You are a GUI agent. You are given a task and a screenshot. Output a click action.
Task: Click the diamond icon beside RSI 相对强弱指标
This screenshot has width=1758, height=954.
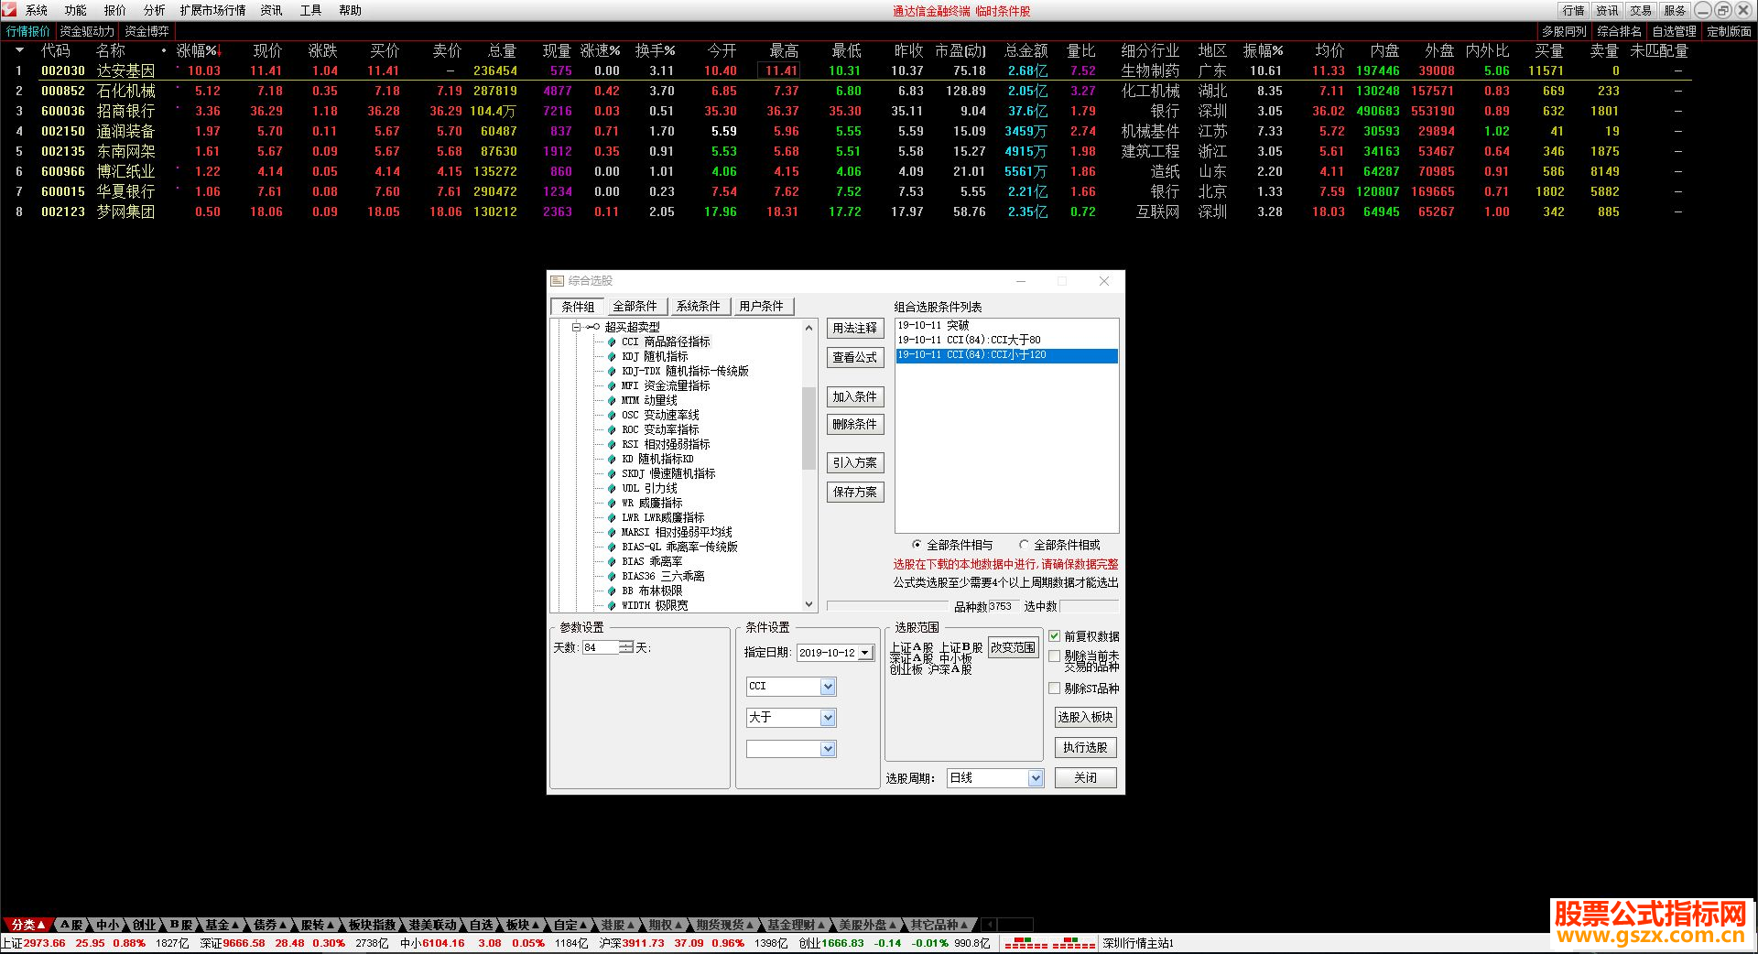(x=612, y=445)
